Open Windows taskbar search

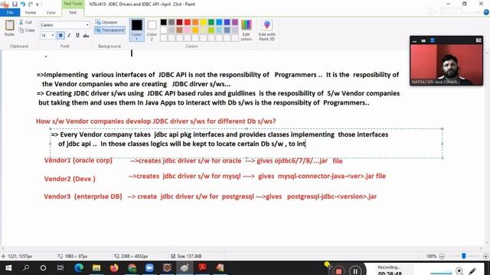point(26,268)
